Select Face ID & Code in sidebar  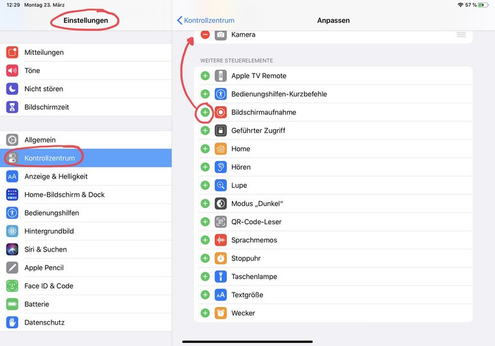point(86,286)
